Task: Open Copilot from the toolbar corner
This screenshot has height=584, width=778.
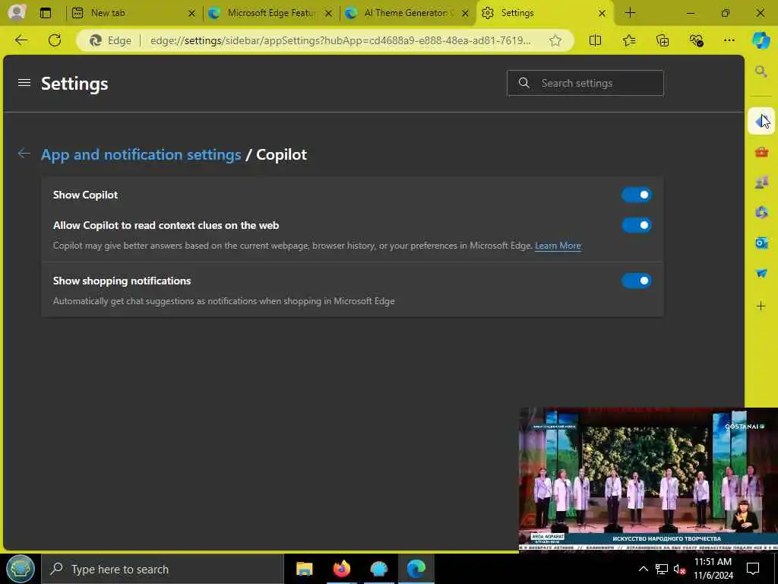Action: click(761, 40)
